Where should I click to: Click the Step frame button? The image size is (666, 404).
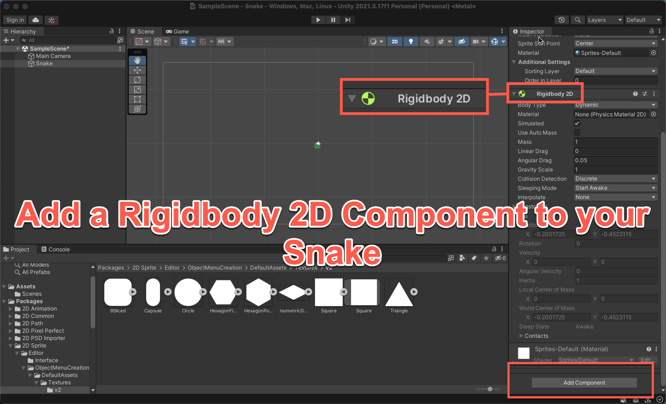[x=348, y=20]
